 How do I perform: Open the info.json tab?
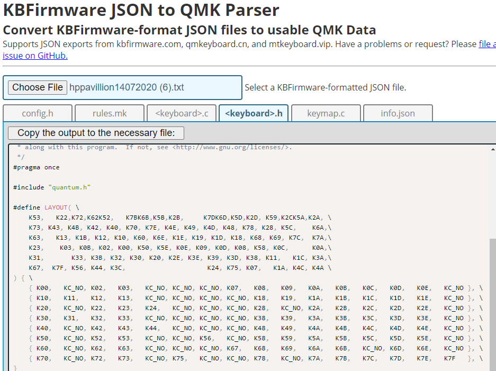[398, 113]
